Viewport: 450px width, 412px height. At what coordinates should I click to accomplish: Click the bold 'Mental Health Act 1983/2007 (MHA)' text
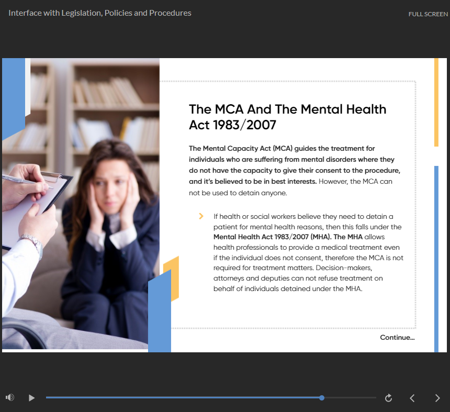click(271, 237)
